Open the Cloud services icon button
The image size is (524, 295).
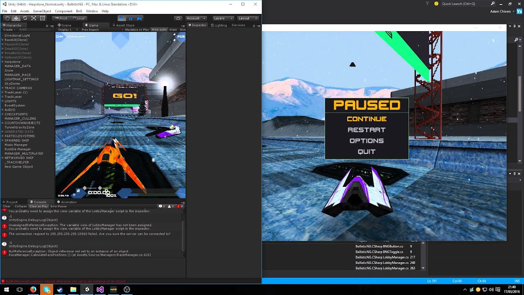tap(178, 18)
